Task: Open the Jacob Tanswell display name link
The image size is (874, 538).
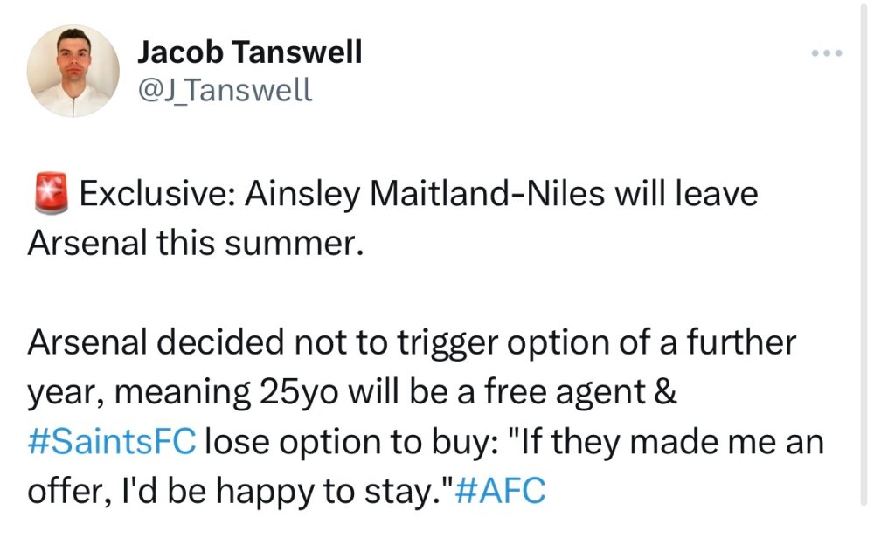Action: point(249,52)
